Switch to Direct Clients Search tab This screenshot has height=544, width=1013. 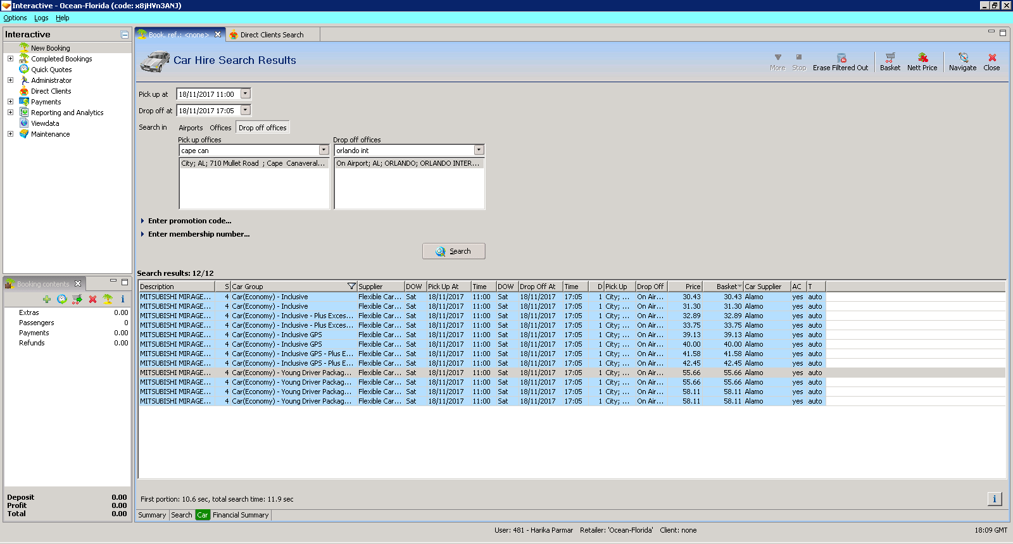[272, 35]
